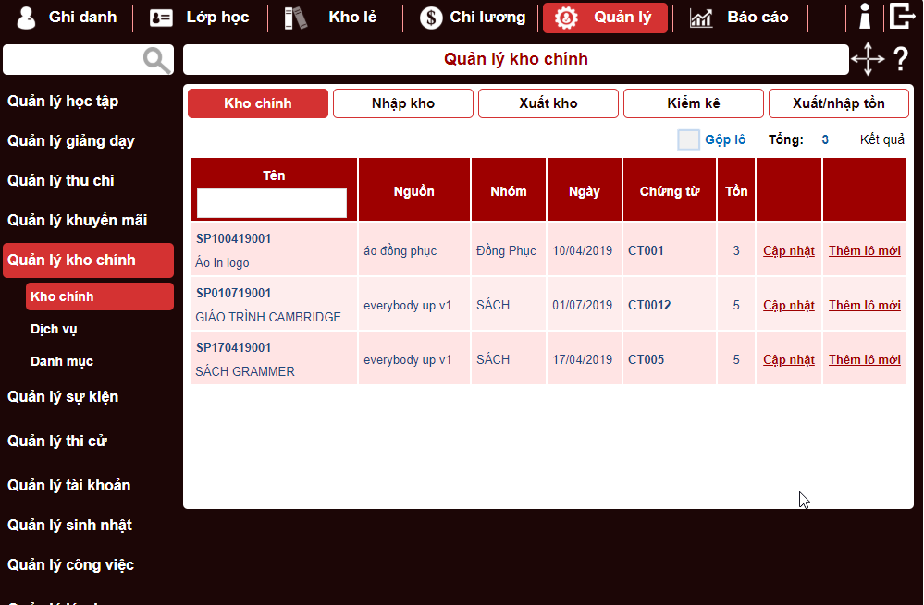This screenshot has height=605, width=924.
Task: Click Cập nhật for the Áo In logo row
Action: pos(788,250)
